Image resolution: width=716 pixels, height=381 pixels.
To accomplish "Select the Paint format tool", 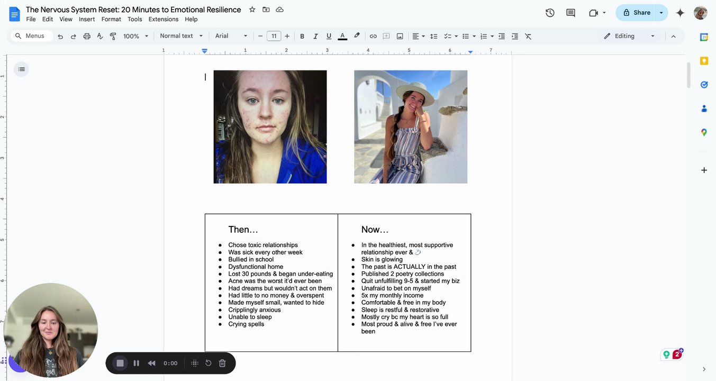I will tap(113, 36).
